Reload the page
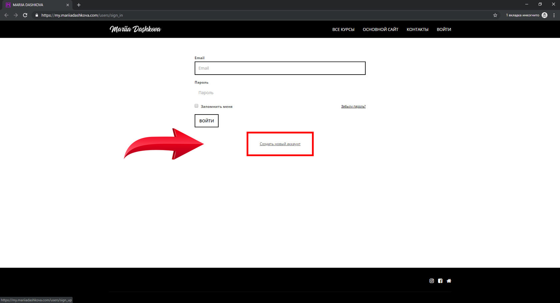Image resolution: width=560 pixels, height=303 pixels. tap(25, 15)
